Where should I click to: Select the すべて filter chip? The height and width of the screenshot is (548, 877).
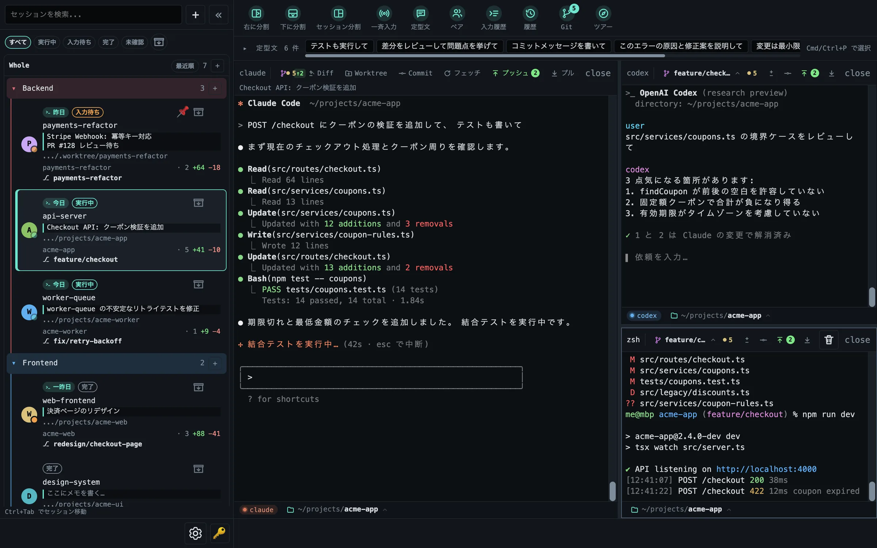pyautogui.click(x=18, y=42)
